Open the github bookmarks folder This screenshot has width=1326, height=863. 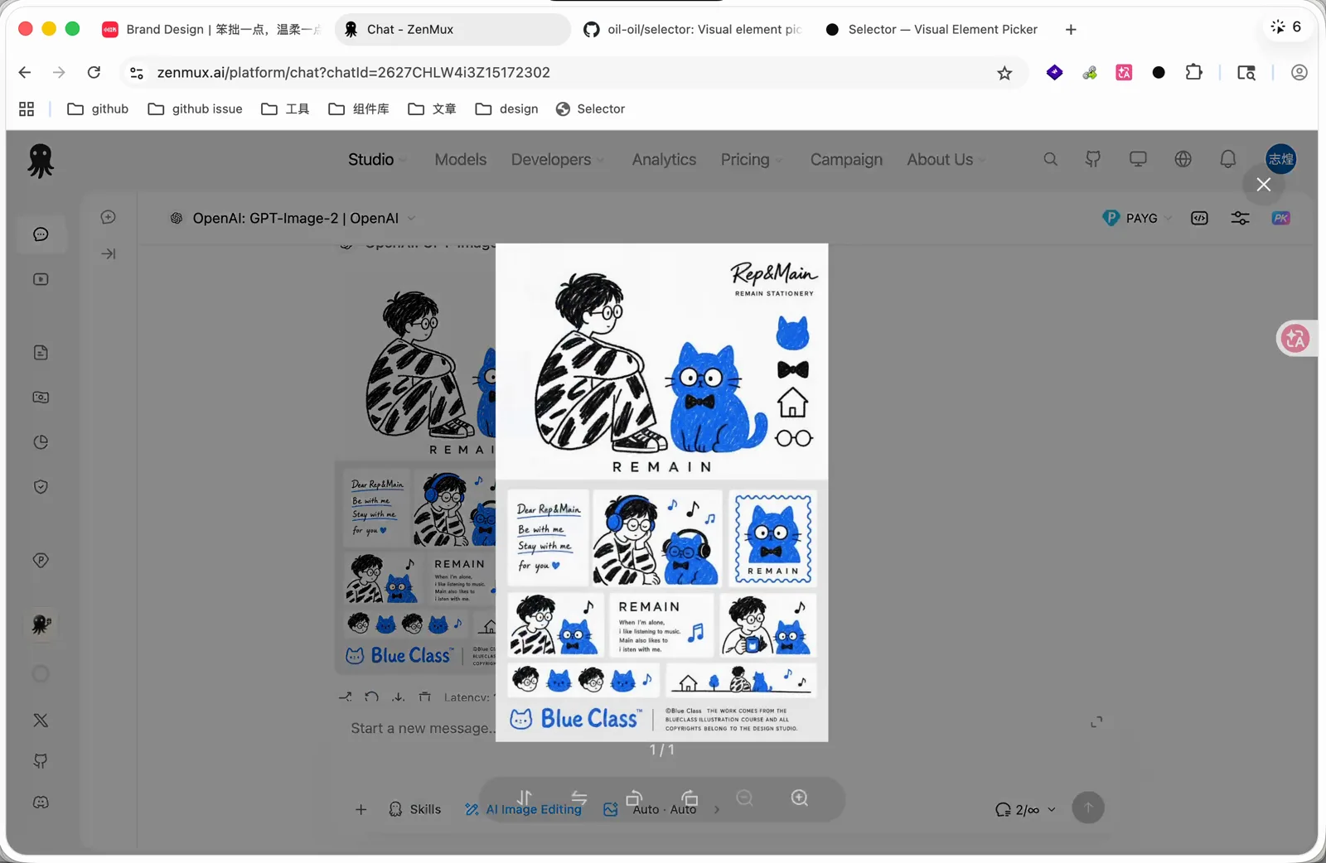coord(98,108)
